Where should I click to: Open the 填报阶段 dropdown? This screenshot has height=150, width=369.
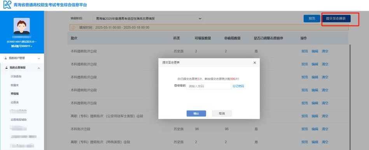(x=148, y=18)
